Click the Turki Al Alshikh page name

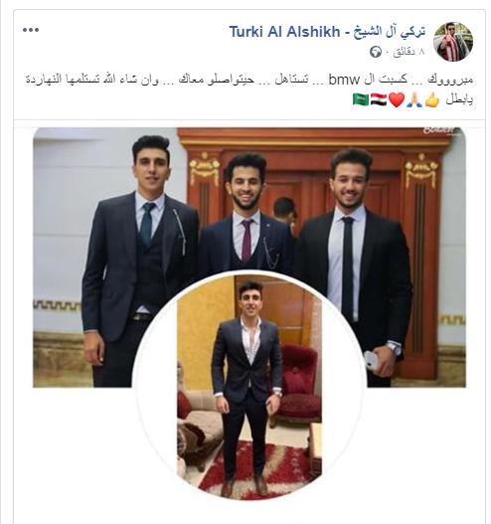tap(327, 32)
